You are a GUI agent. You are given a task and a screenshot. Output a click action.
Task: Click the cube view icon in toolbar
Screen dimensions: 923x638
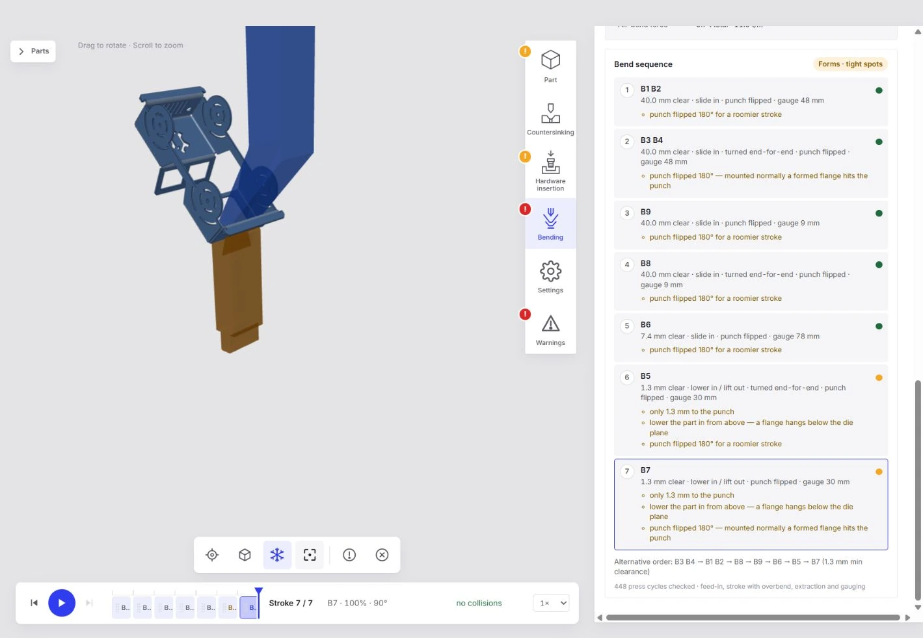[x=245, y=555]
